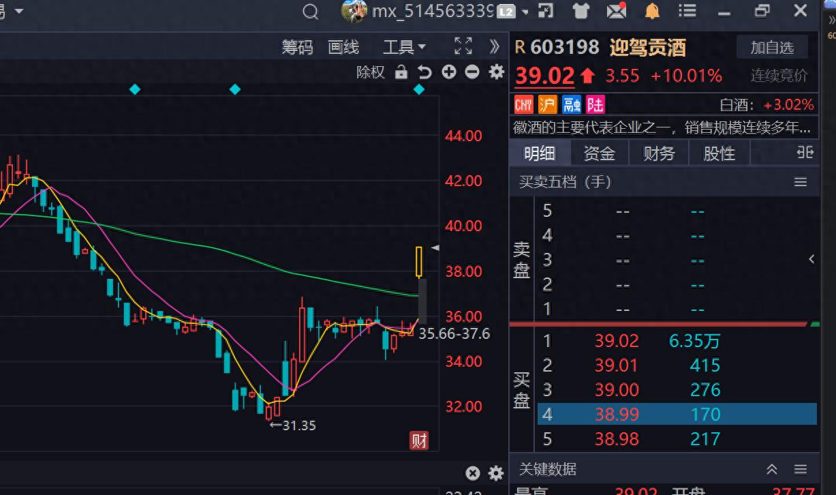Screen dimensions: 836x495
Task: Collapse 关键数据 section with double chevron
Action: [772, 469]
